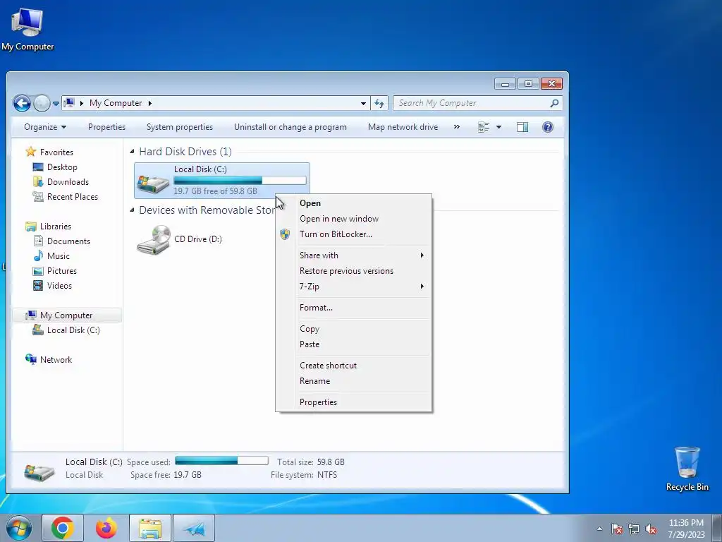Screen dimensions: 722x542
Task: Select My Computer in the navigation pane
Action: (x=66, y=315)
